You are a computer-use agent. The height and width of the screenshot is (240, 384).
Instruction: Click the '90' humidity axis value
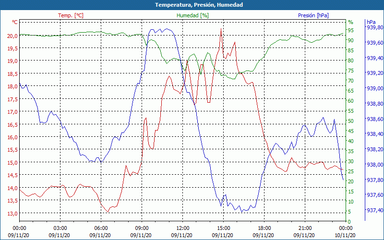(351, 40)
